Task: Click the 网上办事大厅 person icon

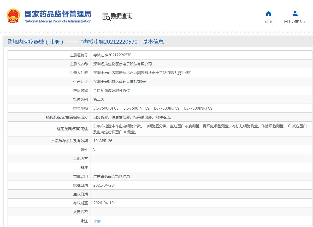Action: pyautogui.click(x=295, y=14)
